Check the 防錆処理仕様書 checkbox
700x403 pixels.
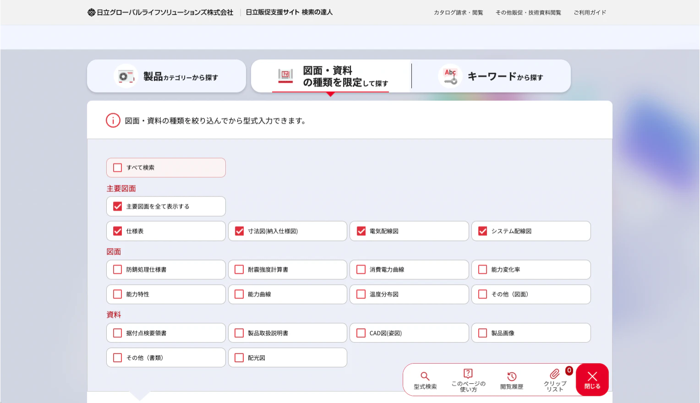(x=118, y=270)
